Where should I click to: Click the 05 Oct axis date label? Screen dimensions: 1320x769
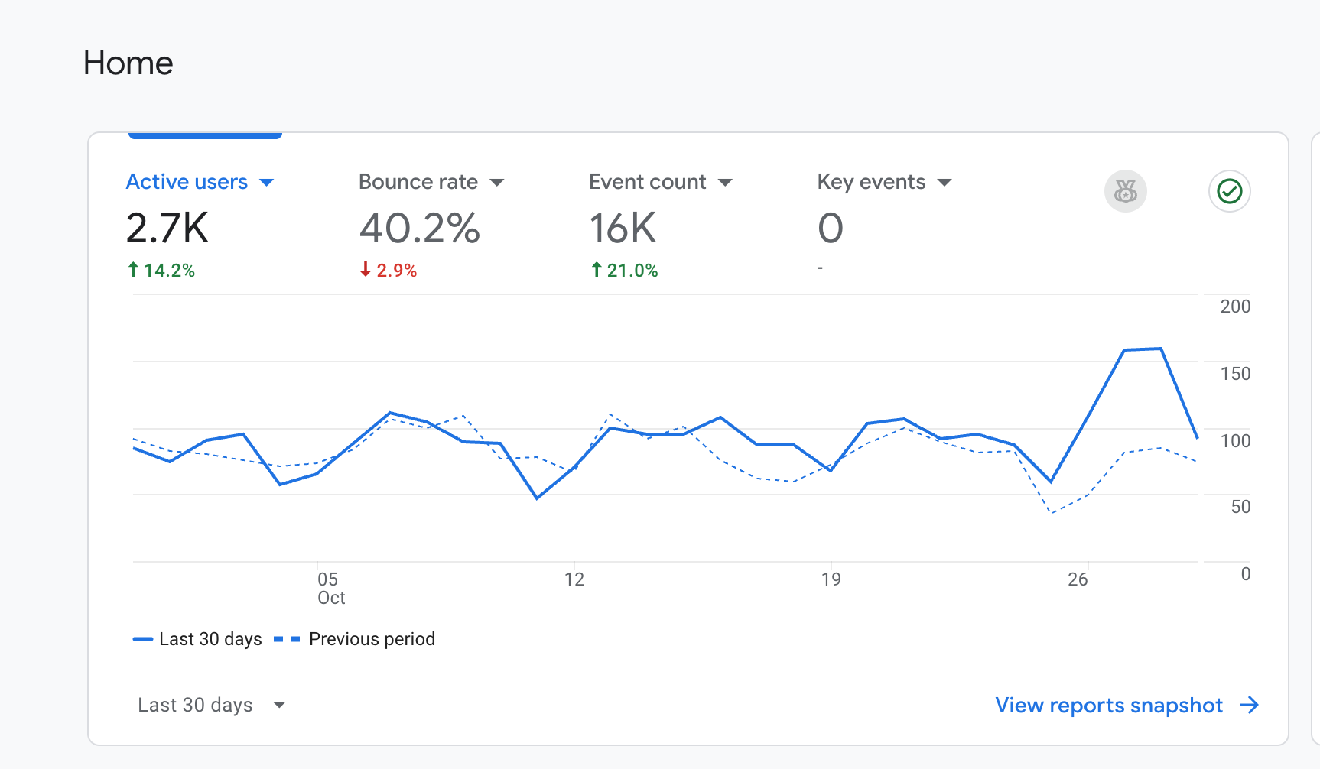tap(330, 588)
